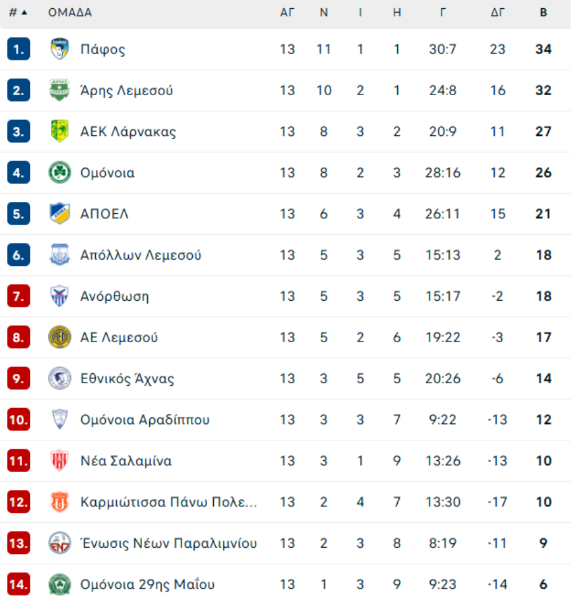
Task: Select the ΔΓ goal difference column header
Action: pos(497,12)
